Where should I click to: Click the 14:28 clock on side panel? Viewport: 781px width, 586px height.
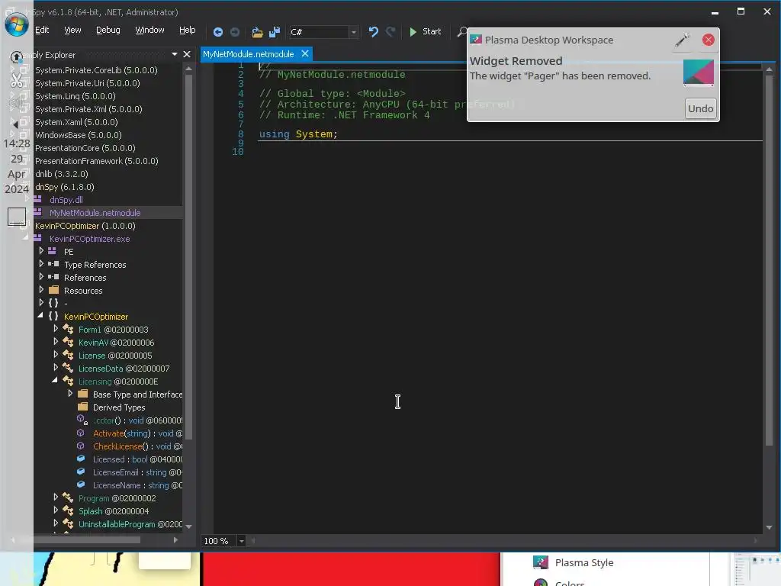(17, 143)
